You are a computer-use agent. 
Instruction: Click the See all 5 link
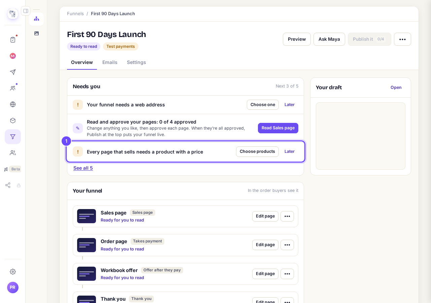tap(83, 168)
